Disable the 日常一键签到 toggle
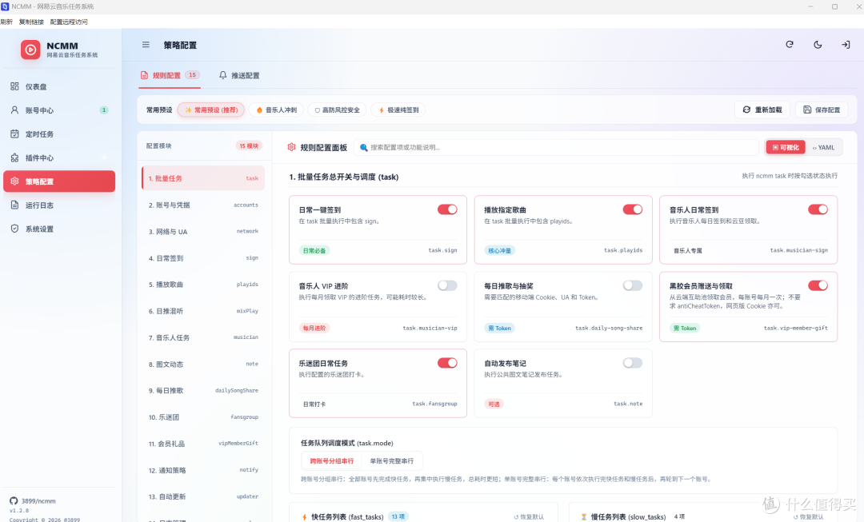The width and height of the screenshot is (864, 522). click(447, 209)
